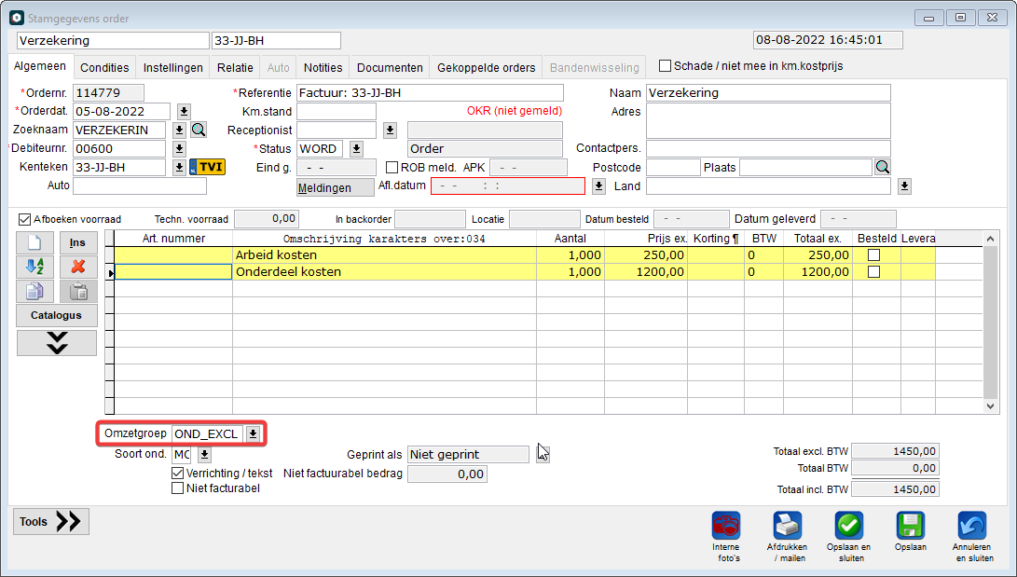
Task: Open Gekoppelde orders tab
Action: pos(487,67)
